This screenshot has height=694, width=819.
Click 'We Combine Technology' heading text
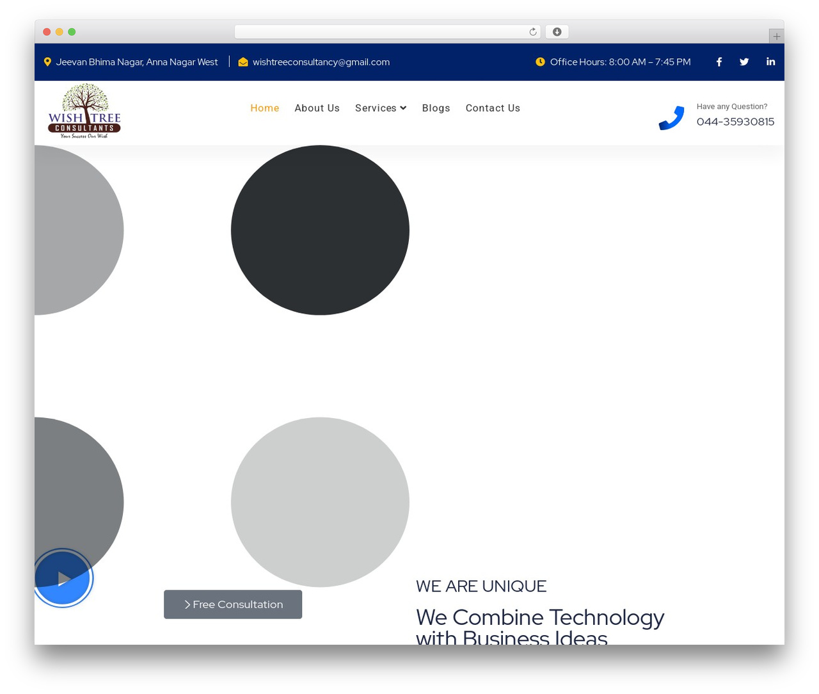click(540, 618)
